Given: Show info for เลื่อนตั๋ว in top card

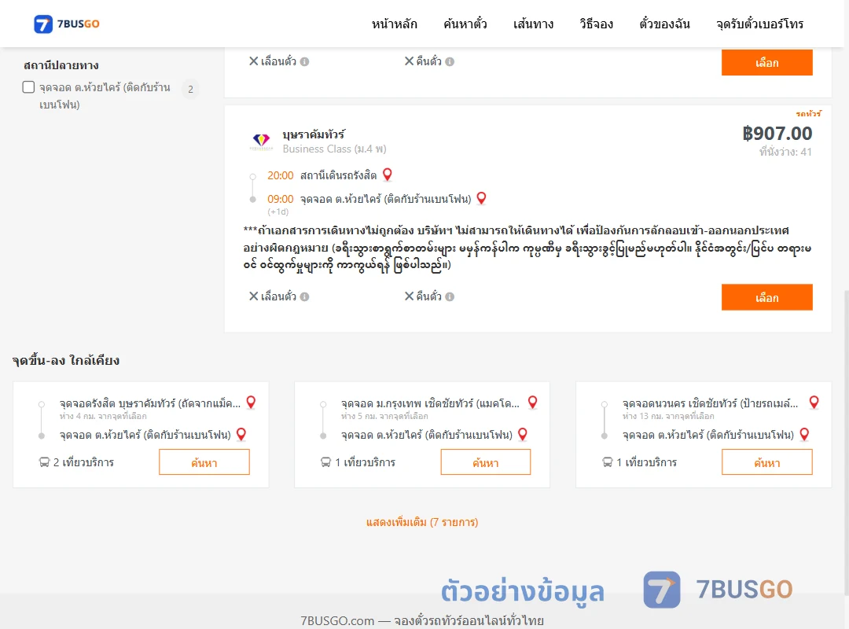Looking at the screenshot, I should (x=305, y=62).
